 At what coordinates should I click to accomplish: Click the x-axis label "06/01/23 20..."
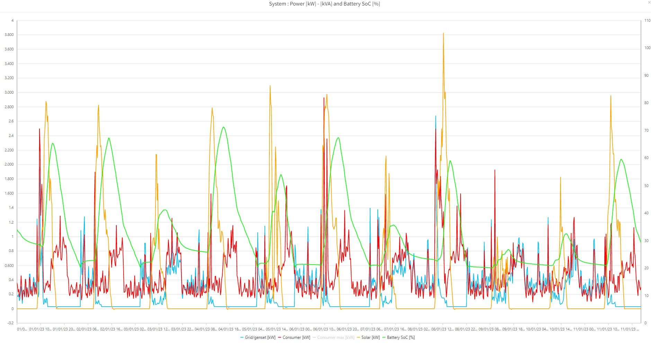(x=348, y=329)
